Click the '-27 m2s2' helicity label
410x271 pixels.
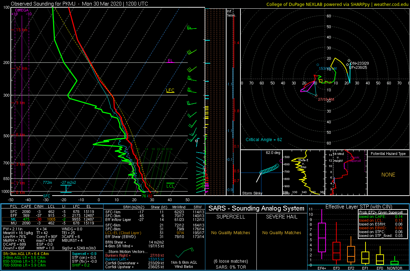pos(69,182)
